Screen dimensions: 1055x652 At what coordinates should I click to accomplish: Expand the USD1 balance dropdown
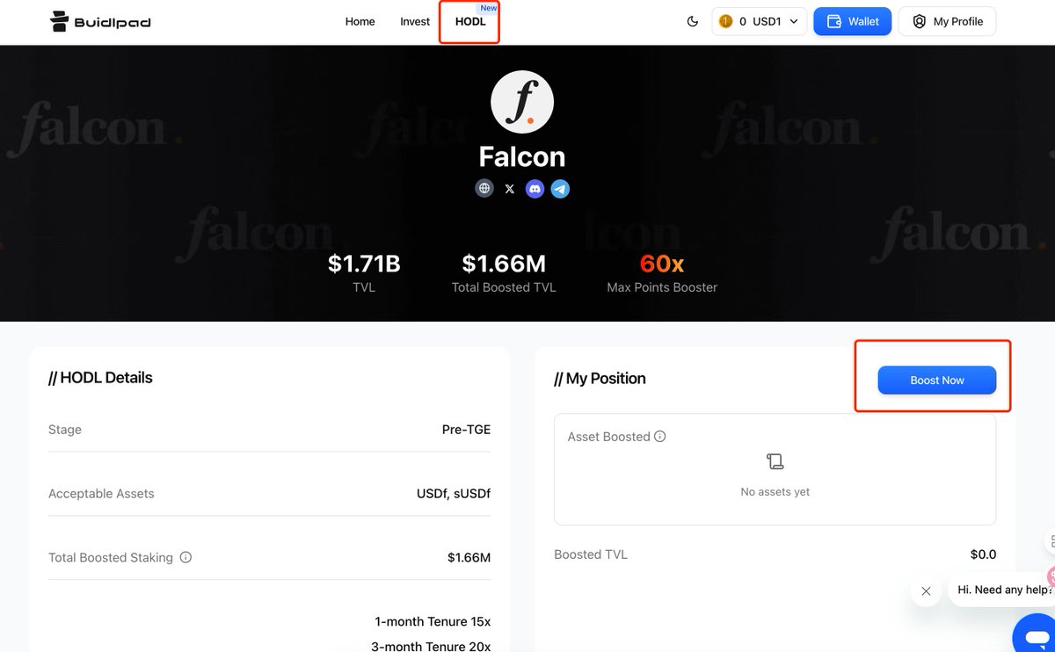click(x=794, y=21)
